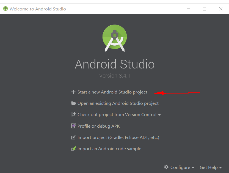Open an existing Android Studio project
This screenshot has height=173, width=229.
(x=118, y=103)
